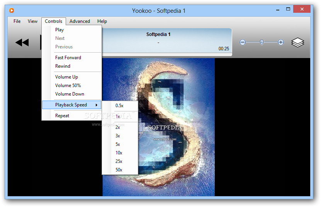The height and width of the screenshot is (207, 321).
Task: Set playback speed to 2x
Action: (x=120, y=127)
